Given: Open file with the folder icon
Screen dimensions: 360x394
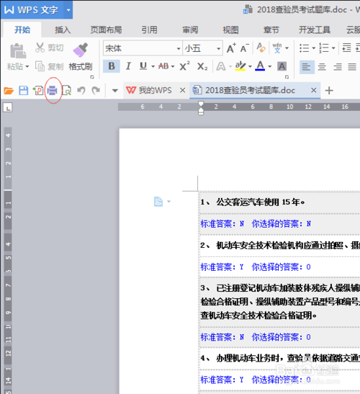Looking at the screenshot, I should tap(9, 91).
